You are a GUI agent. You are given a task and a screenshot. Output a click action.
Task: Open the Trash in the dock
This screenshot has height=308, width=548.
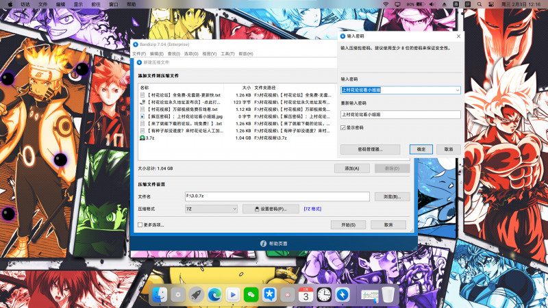click(x=388, y=294)
